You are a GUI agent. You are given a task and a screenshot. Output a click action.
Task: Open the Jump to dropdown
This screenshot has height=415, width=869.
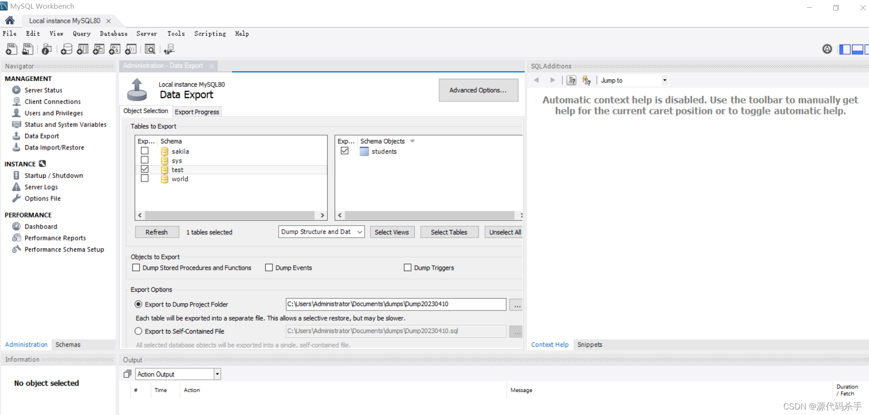664,80
